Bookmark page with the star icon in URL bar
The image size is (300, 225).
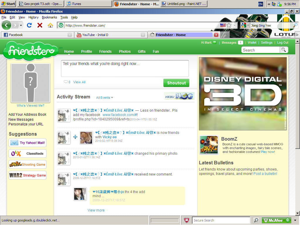pyautogui.click(x=229, y=25)
